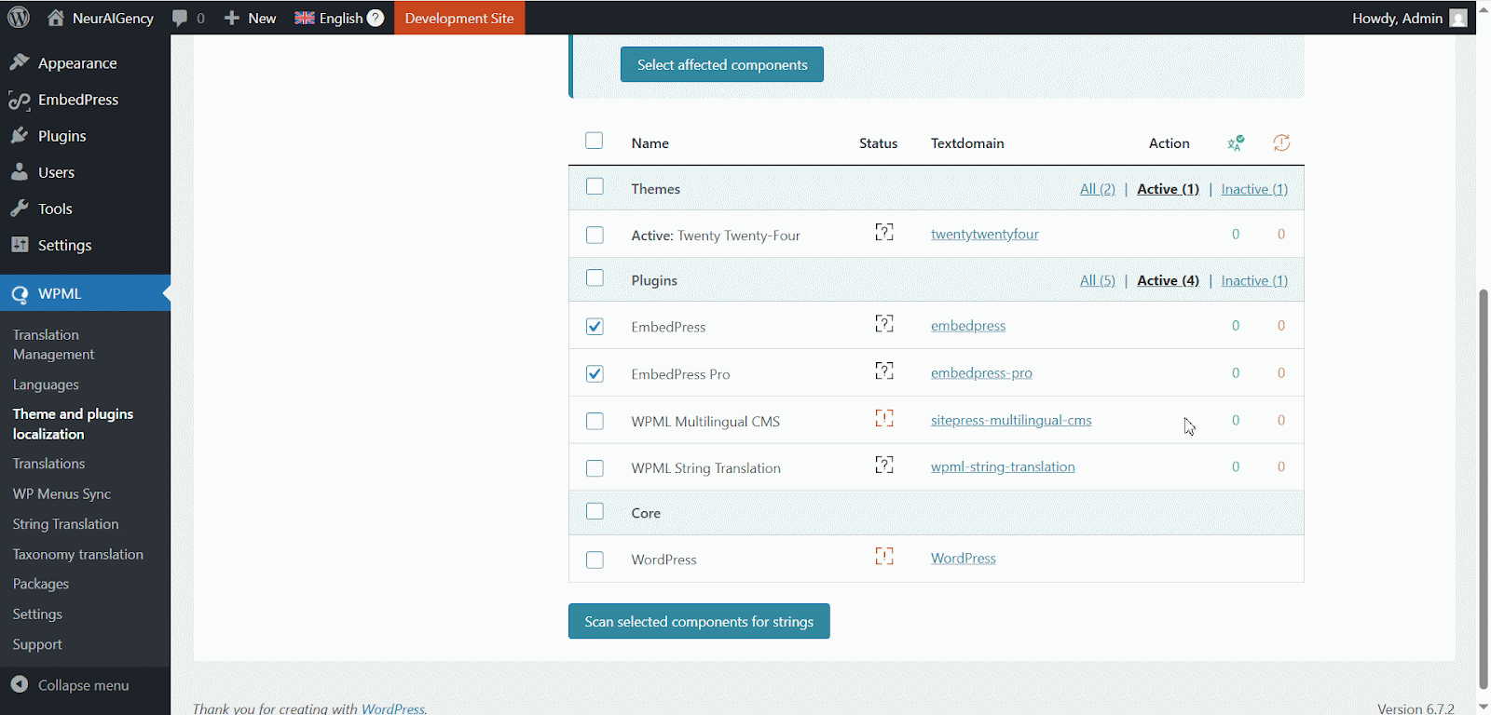Open Plugins via its plug icon
Image resolution: width=1491 pixels, height=715 pixels.
20,136
